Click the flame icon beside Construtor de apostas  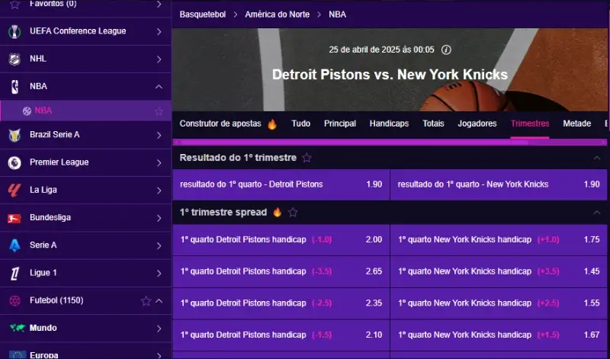tap(272, 124)
